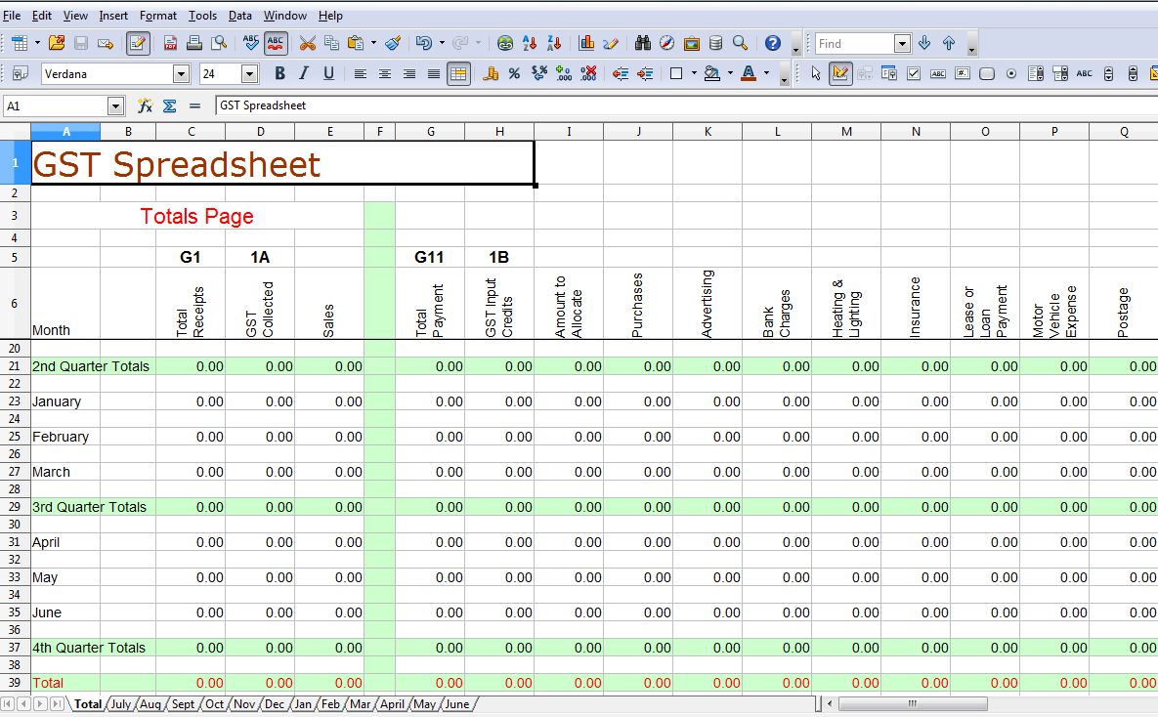Select the Percent format icon
This screenshot has height=717, width=1158.
coord(513,73)
